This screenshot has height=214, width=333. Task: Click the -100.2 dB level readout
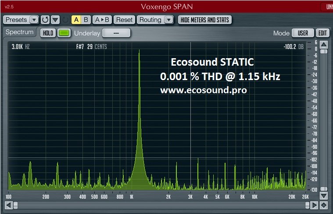(294, 47)
